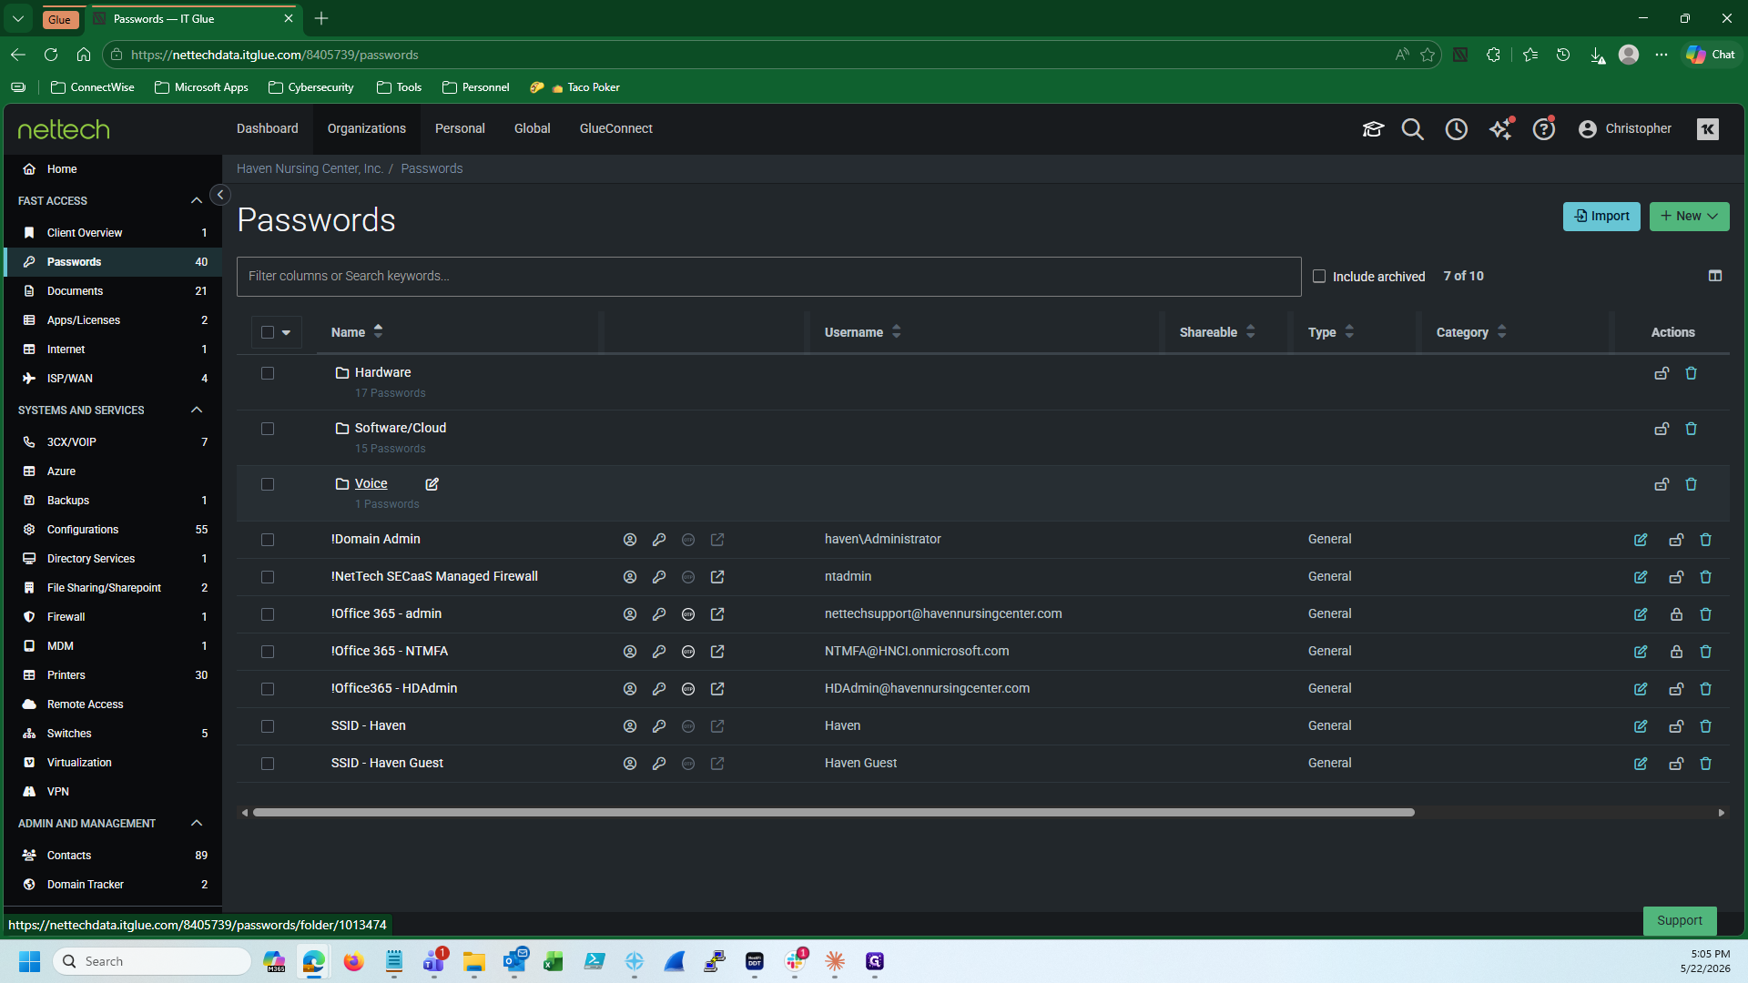
Task: Select the Software/Cloud folder checkbox
Action: click(x=268, y=429)
